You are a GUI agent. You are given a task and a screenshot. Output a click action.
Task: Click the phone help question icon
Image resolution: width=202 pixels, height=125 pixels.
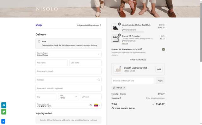[x=91, y=105]
